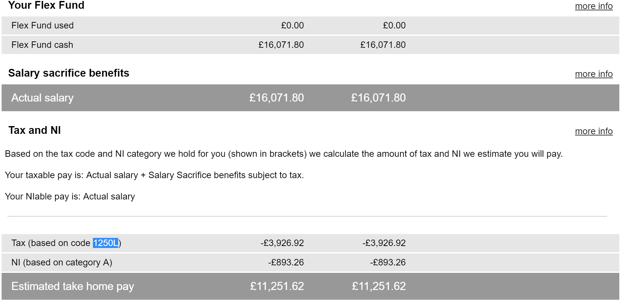Open more info for Tax and NI
The height and width of the screenshot is (300, 630).
tap(593, 131)
